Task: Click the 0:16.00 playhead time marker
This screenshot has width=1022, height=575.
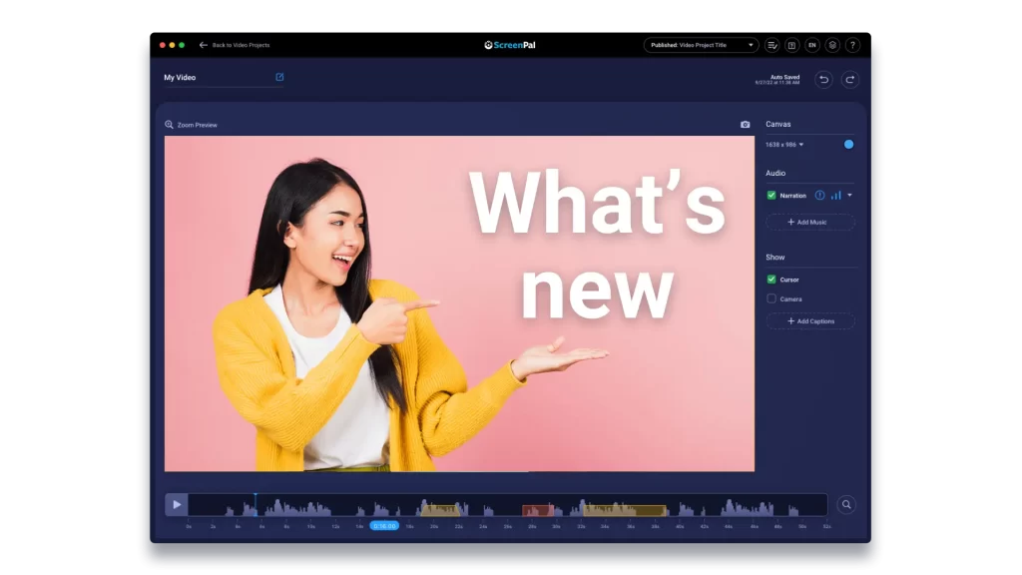Action: tap(384, 526)
